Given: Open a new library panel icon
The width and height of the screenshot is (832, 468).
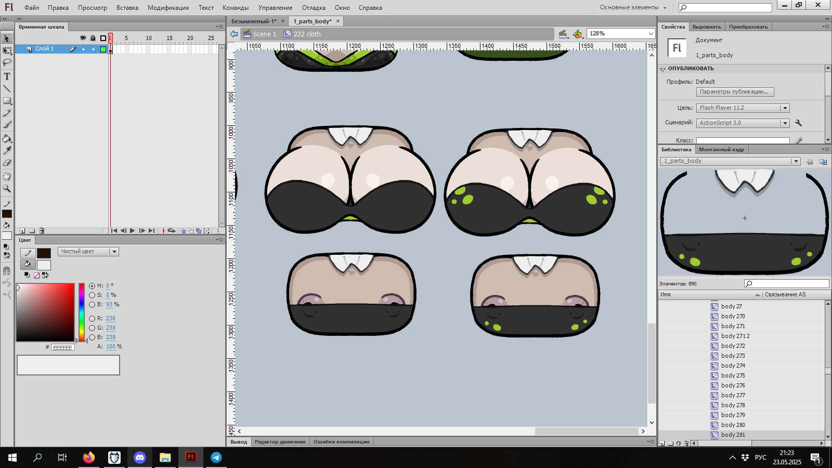Looking at the screenshot, I should point(823,162).
